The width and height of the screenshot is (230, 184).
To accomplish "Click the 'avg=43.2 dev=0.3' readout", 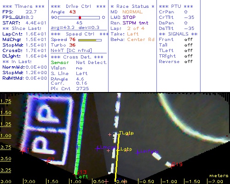I will [x=75, y=28].
